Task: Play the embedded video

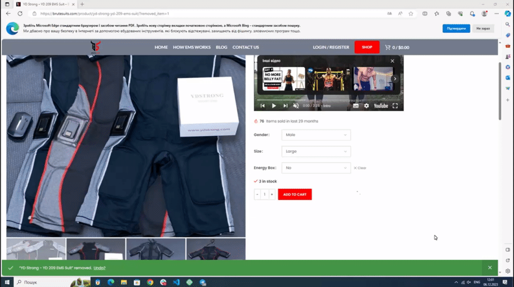Action: click(x=274, y=106)
